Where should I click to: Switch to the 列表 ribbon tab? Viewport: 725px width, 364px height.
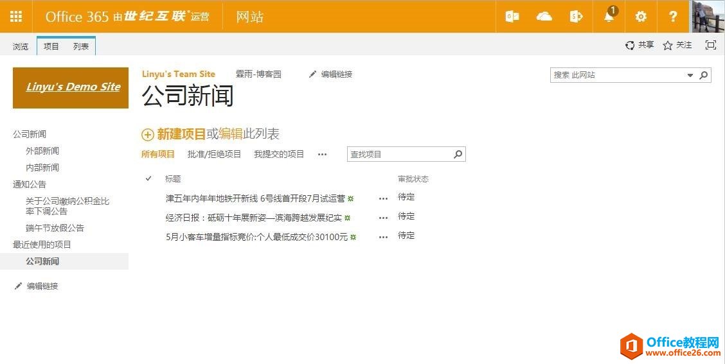[81, 46]
